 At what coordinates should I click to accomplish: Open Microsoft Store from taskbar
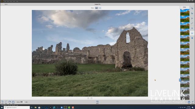point(39,107)
